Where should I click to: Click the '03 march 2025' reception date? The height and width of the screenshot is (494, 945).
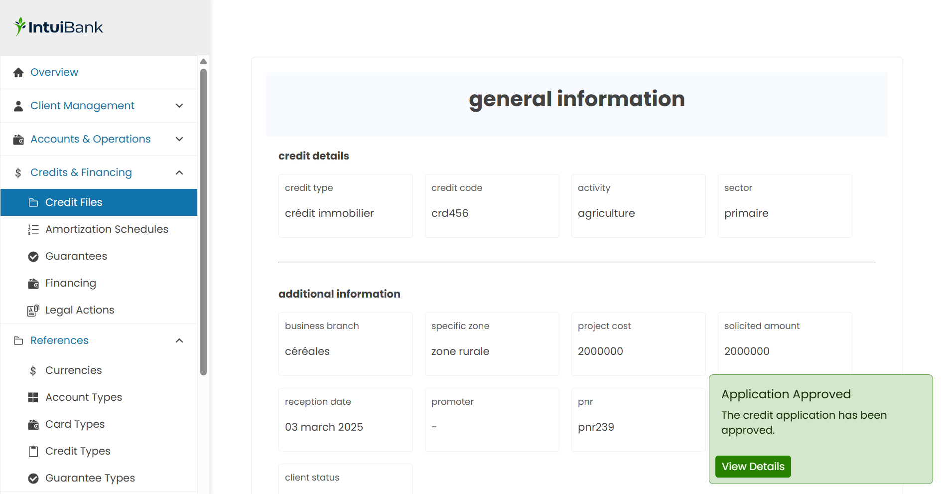pos(324,427)
